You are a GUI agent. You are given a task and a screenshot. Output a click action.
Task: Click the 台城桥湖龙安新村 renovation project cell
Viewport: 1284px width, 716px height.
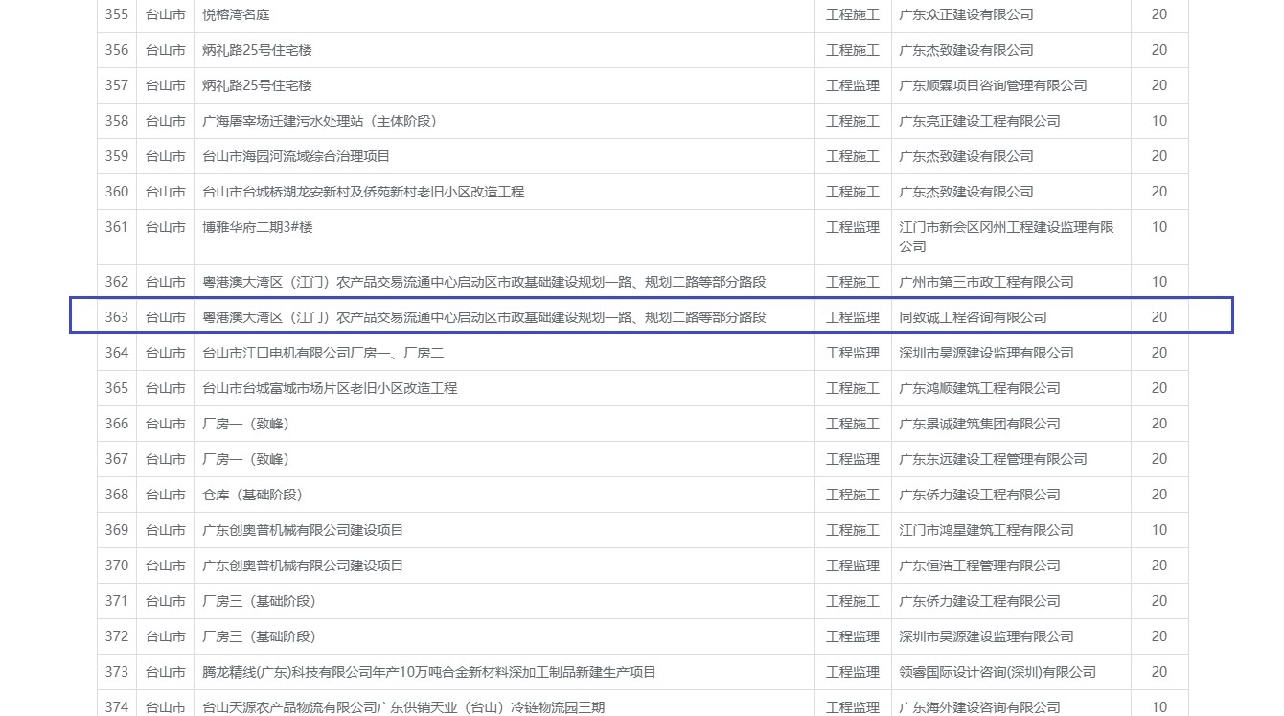click(x=363, y=192)
